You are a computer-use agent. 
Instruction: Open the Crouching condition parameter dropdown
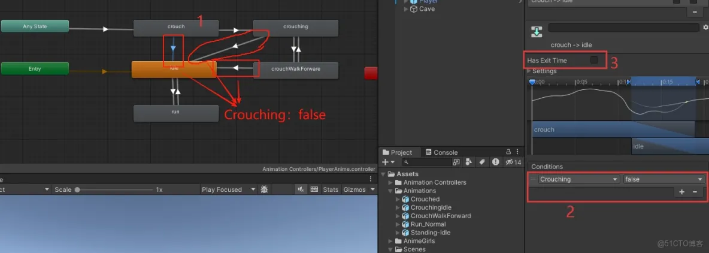[x=579, y=179]
